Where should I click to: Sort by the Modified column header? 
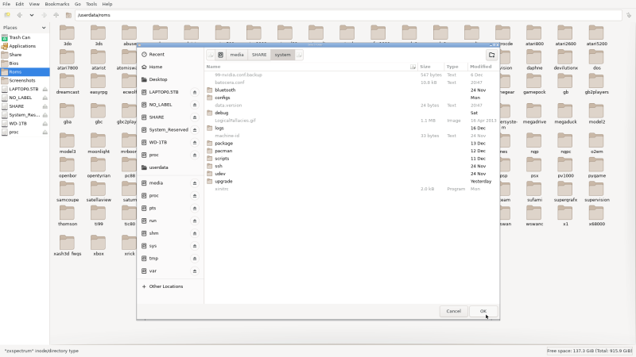coord(483,67)
